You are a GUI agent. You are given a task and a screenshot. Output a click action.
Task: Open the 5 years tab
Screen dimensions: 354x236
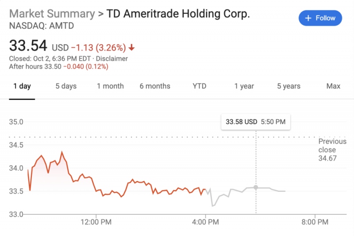pos(289,86)
